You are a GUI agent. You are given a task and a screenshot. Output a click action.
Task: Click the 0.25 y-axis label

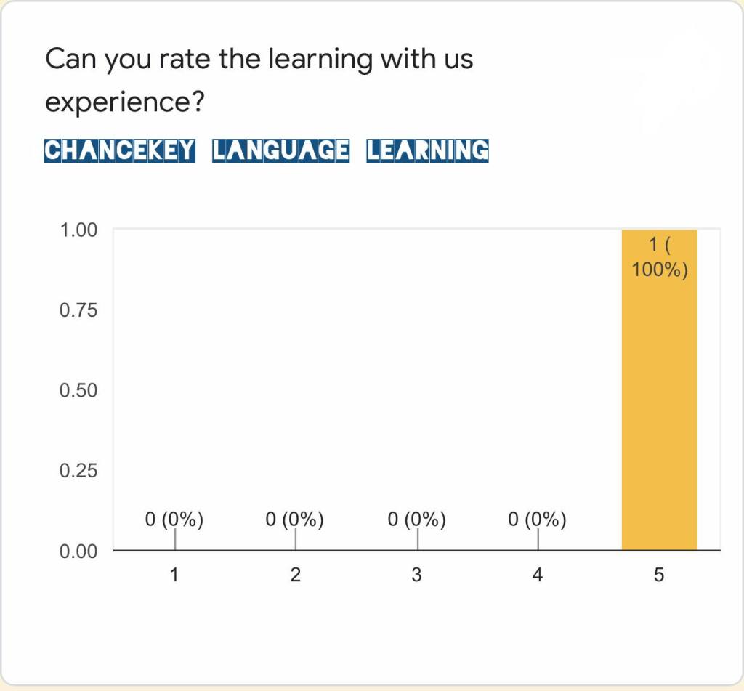tap(78, 471)
